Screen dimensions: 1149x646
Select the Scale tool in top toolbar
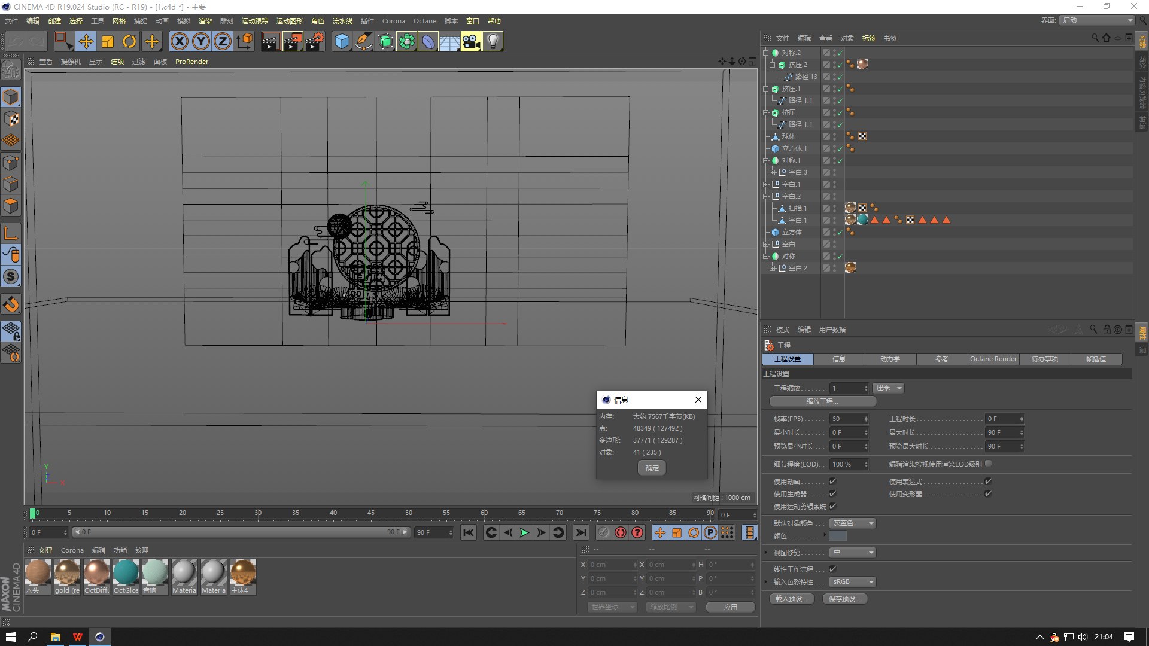point(108,41)
